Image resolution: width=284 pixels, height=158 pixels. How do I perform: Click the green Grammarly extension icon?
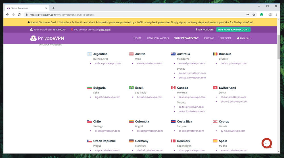point(262,15)
